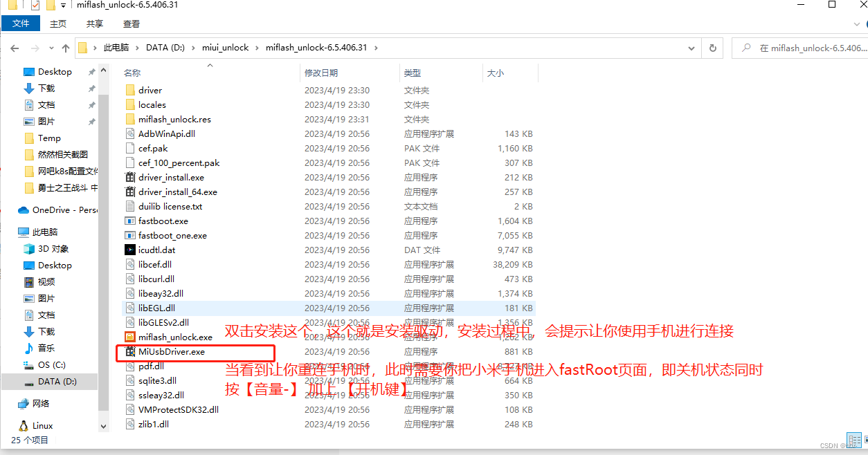Select fastboot_one.exe application
The image size is (868, 455).
click(172, 235)
